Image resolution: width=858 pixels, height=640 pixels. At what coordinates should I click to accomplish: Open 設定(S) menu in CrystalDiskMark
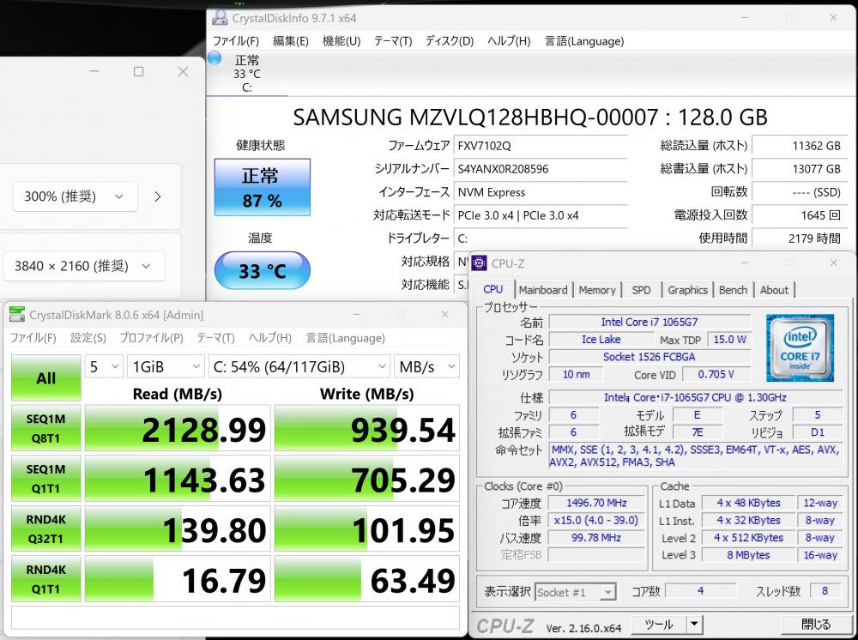point(88,338)
